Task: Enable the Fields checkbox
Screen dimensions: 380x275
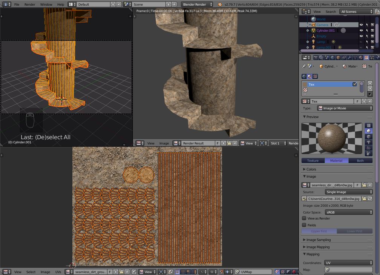Action: point(304,225)
